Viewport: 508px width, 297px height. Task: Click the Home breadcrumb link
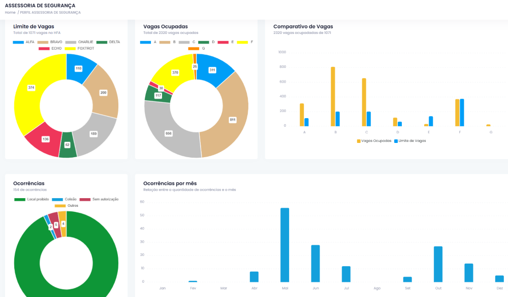(10, 12)
